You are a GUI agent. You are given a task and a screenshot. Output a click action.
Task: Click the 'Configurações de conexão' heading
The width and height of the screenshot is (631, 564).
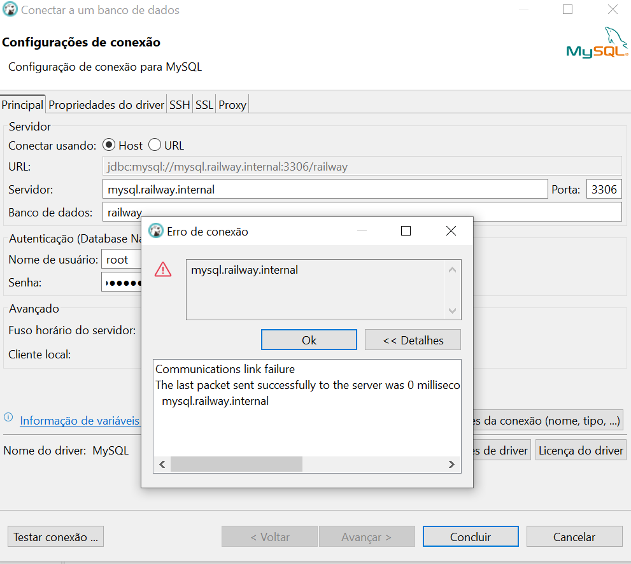[82, 42]
